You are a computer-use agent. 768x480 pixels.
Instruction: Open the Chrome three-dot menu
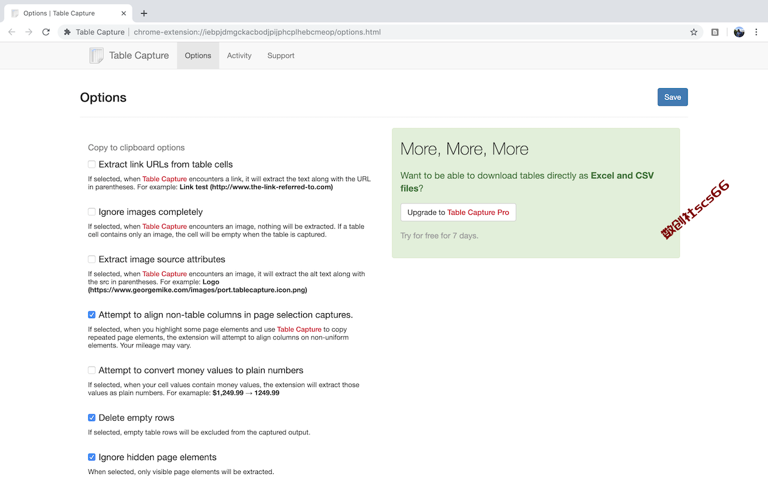click(756, 32)
